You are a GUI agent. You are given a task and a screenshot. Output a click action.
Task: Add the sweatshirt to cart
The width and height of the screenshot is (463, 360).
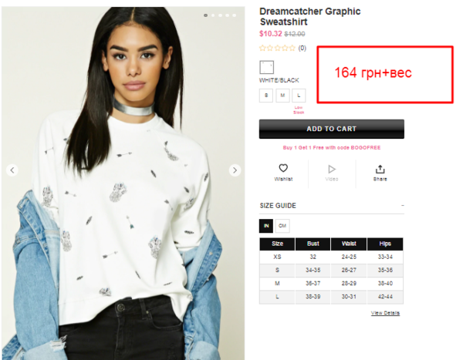coord(332,129)
